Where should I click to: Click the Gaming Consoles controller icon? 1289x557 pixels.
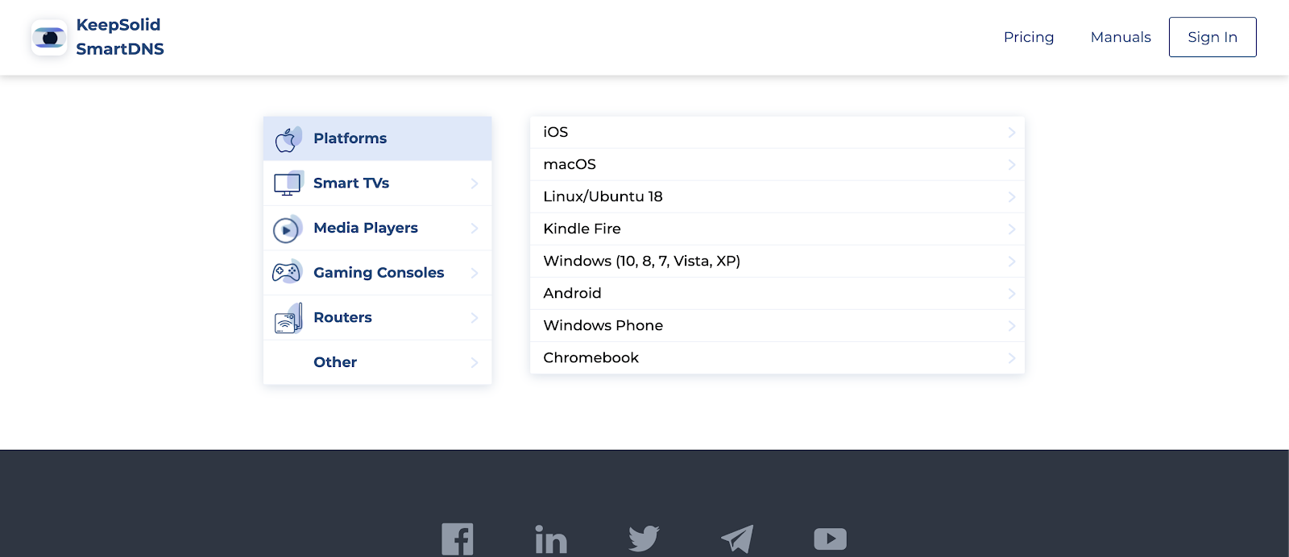click(288, 272)
